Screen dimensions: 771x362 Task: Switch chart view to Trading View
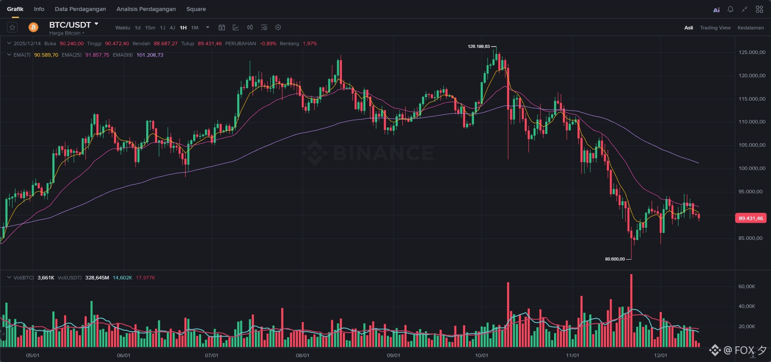click(x=715, y=28)
